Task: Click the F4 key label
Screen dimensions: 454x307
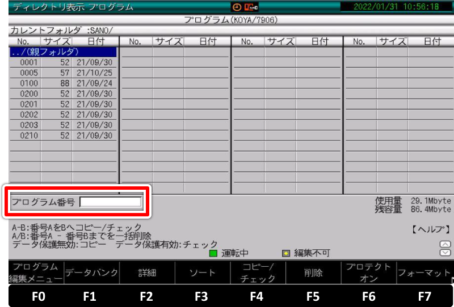Action: (x=257, y=297)
